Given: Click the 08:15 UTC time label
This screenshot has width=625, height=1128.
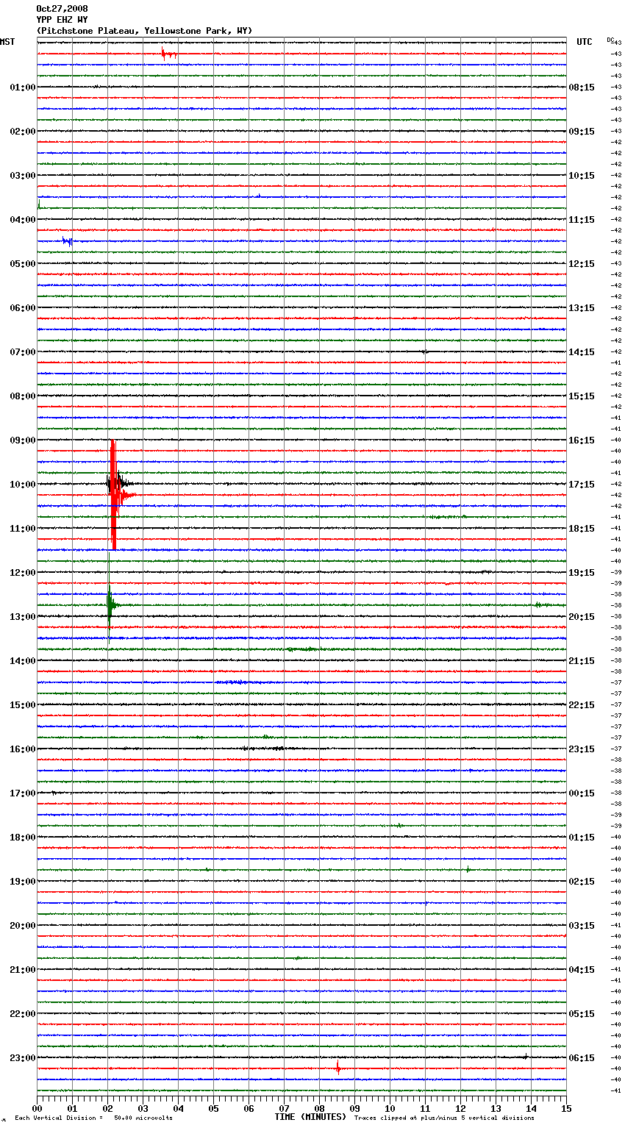Looking at the screenshot, I should (582, 88).
